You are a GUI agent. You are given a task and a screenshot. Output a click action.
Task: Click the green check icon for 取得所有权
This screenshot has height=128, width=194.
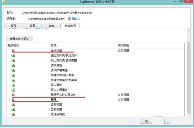tap(13, 114)
